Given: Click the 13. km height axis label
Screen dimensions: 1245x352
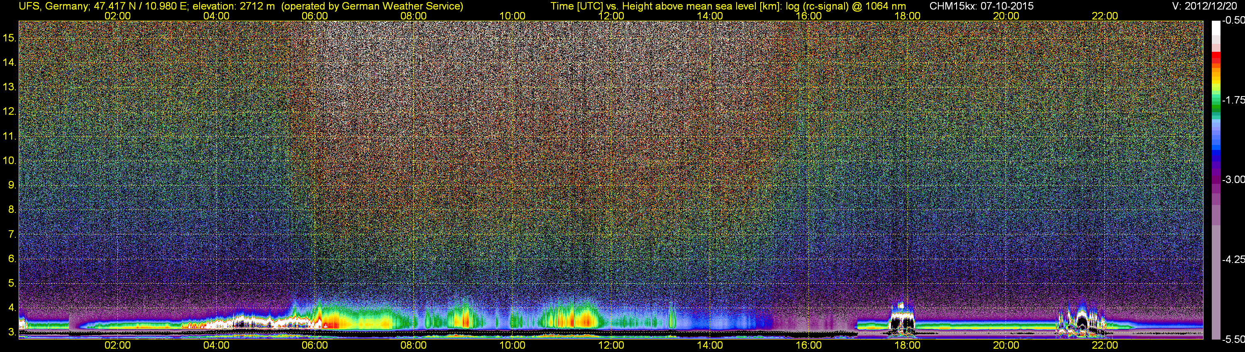Looking at the screenshot, I should tap(10, 87).
